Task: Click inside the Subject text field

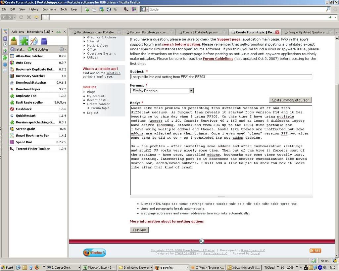Action: (x=221, y=77)
